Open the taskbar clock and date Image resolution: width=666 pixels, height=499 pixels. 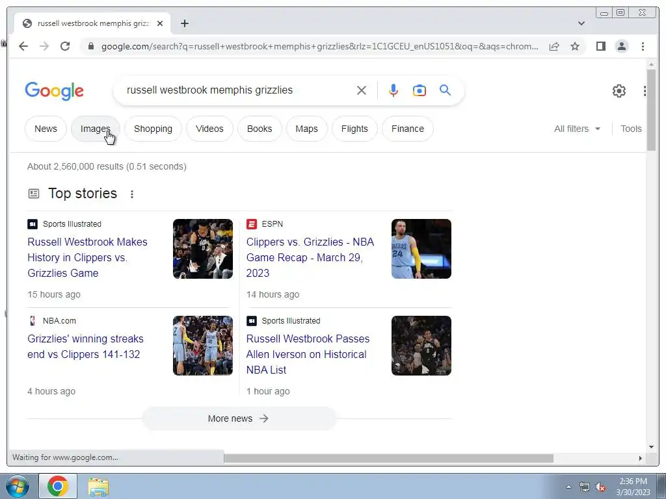tap(633, 487)
